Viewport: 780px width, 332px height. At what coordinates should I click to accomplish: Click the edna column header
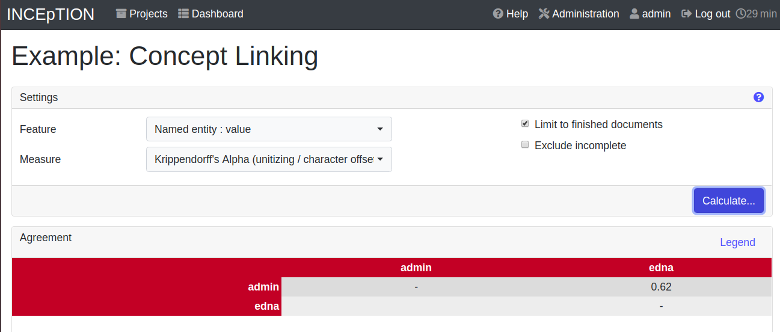(x=661, y=268)
